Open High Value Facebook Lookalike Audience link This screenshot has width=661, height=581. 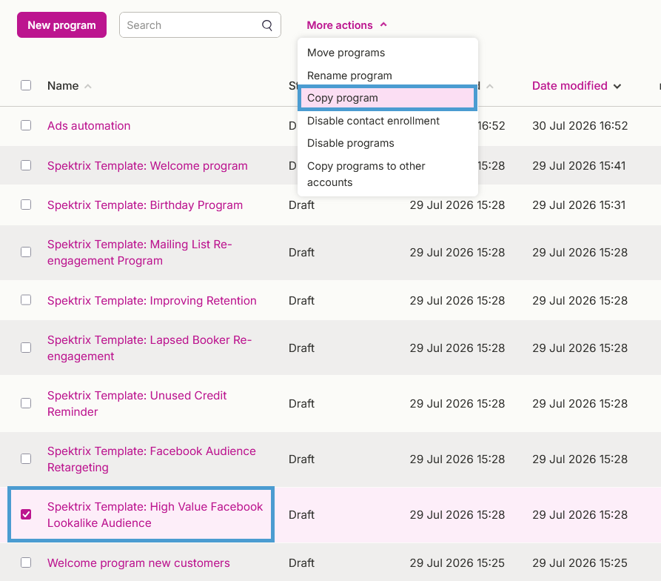(155, 515)
